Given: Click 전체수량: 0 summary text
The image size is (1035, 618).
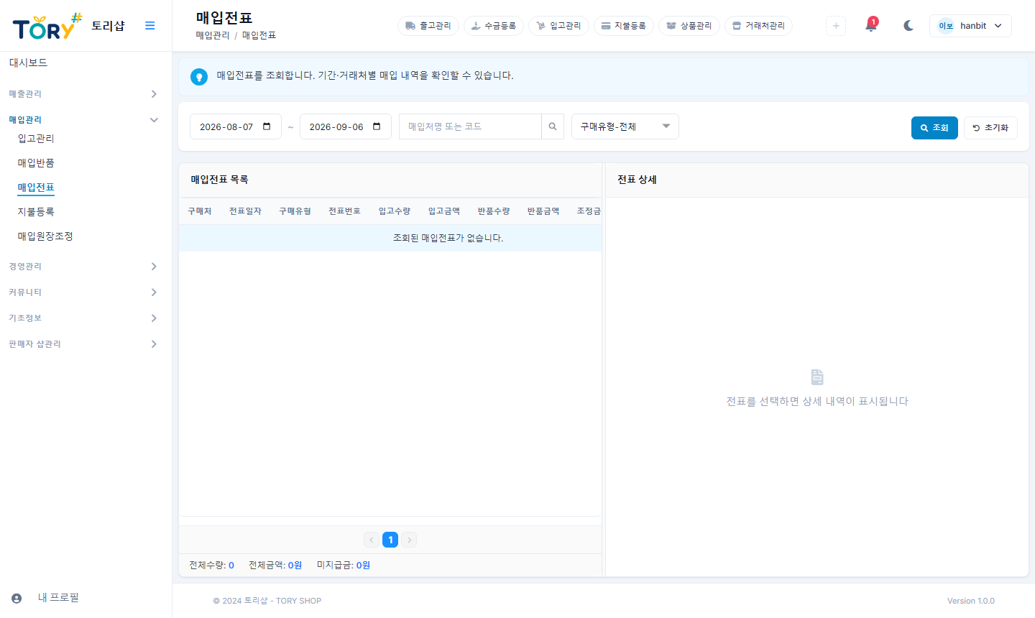Looking at the screenshot, I should point(211,566).
